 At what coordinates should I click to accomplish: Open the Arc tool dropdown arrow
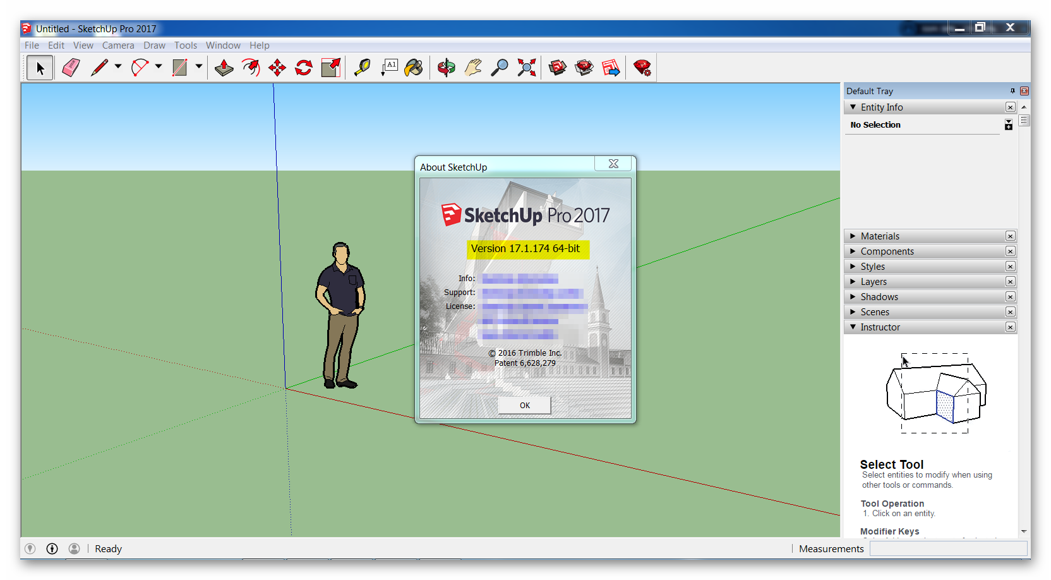(x=159, y=66)
